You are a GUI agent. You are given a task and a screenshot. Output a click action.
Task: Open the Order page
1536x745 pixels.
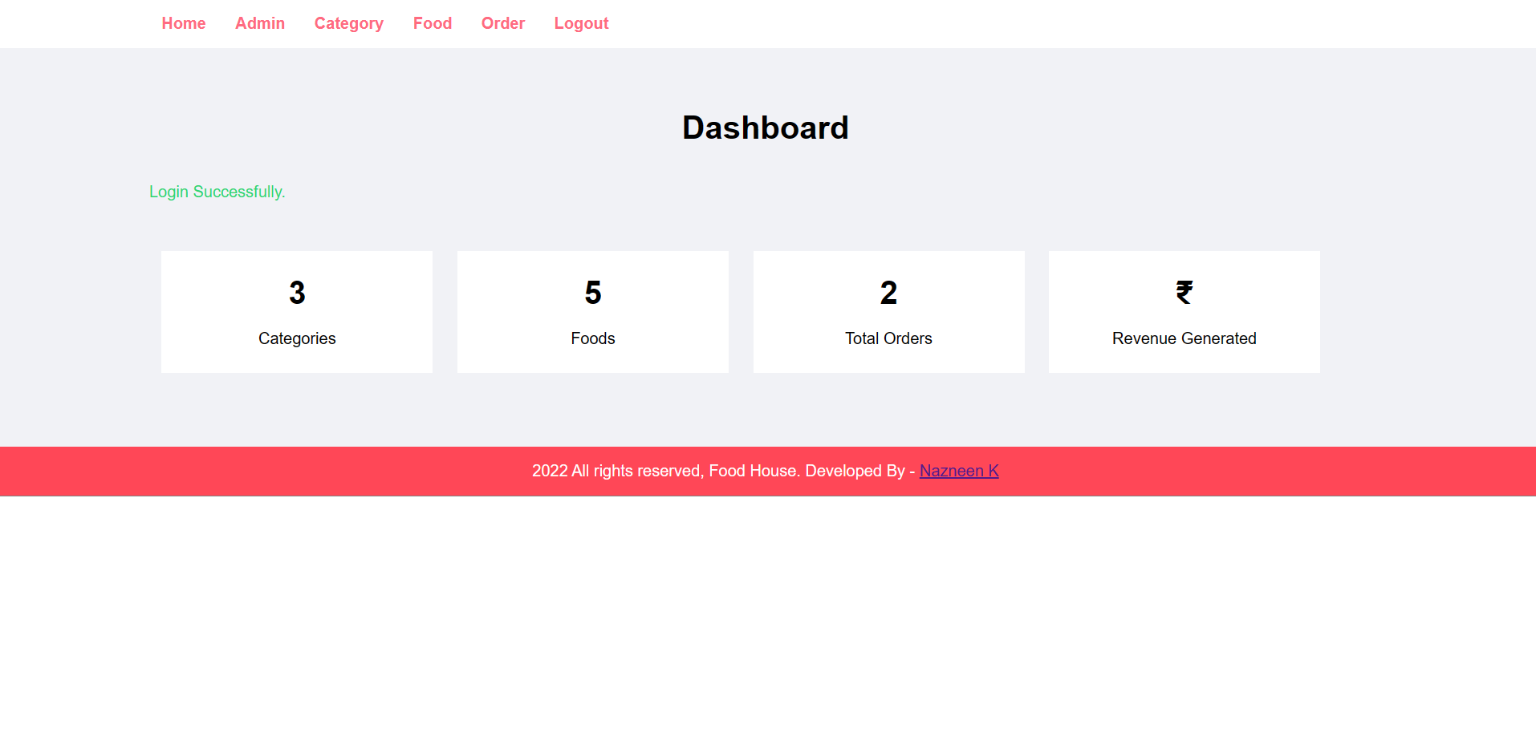[x=502, y=23]
